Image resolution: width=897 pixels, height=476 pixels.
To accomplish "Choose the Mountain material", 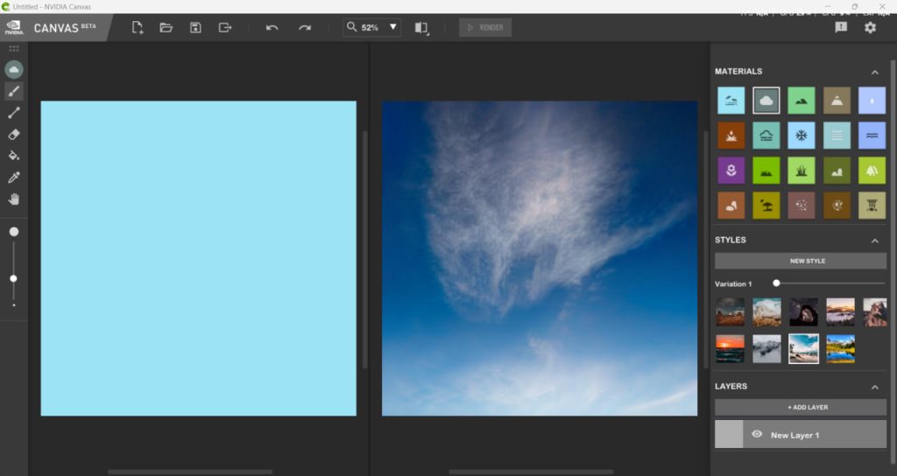I will [837, 101].
